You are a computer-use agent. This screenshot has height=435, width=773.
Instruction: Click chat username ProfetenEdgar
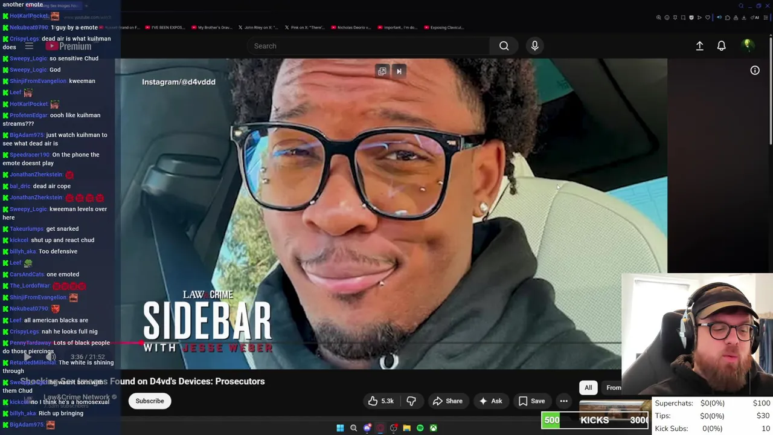[x=28, y=115]
